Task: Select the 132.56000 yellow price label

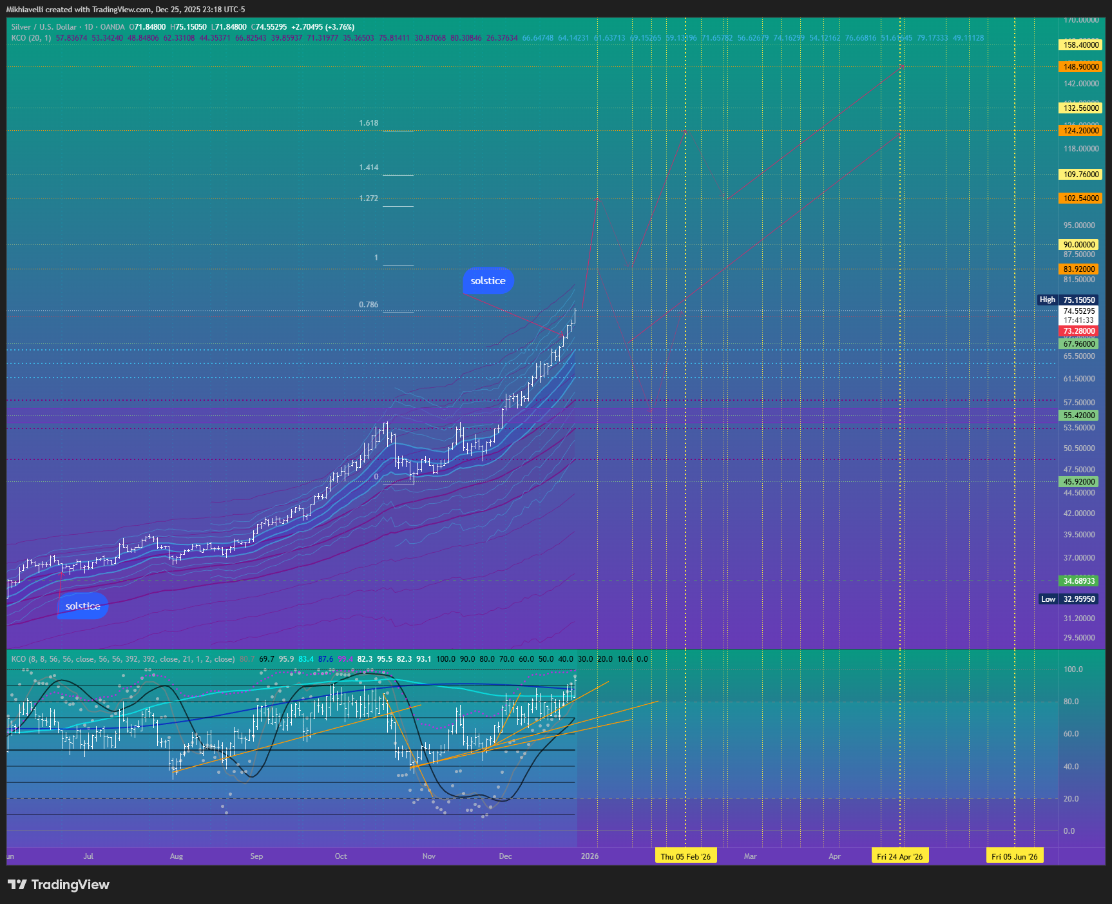Action: [x=1080, y=108]
